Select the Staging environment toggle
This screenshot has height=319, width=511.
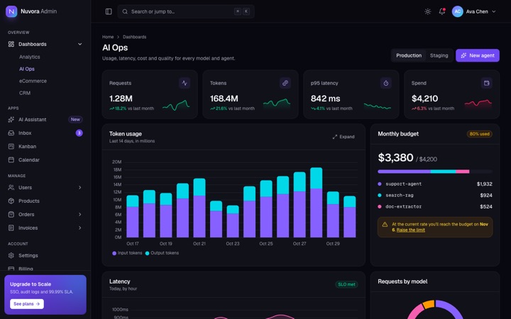click(439, 55)
